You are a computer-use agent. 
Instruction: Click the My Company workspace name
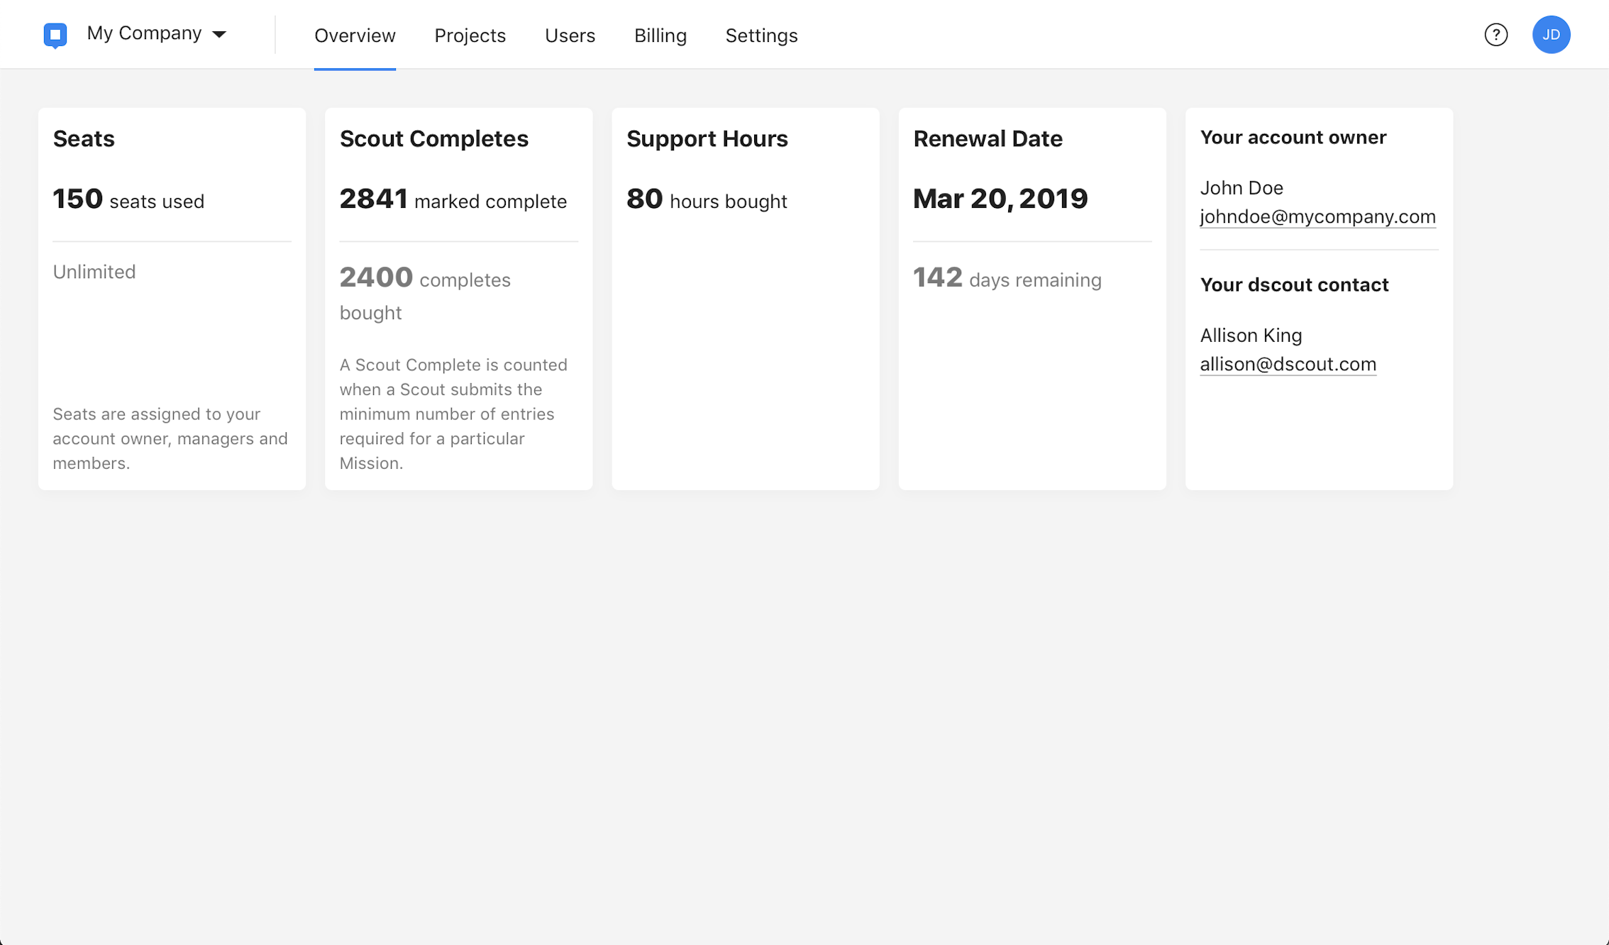[x=144, y=33]
